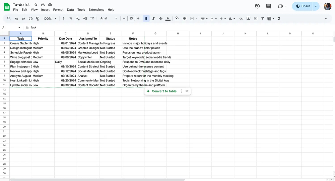This screenshot has width=335, height=181.
Task: Open the comments panel icon
Action: [268, 6]
